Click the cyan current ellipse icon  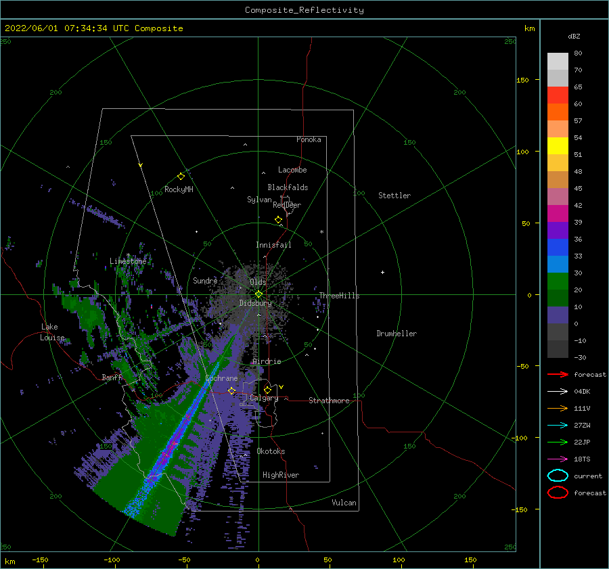point(558,476)
